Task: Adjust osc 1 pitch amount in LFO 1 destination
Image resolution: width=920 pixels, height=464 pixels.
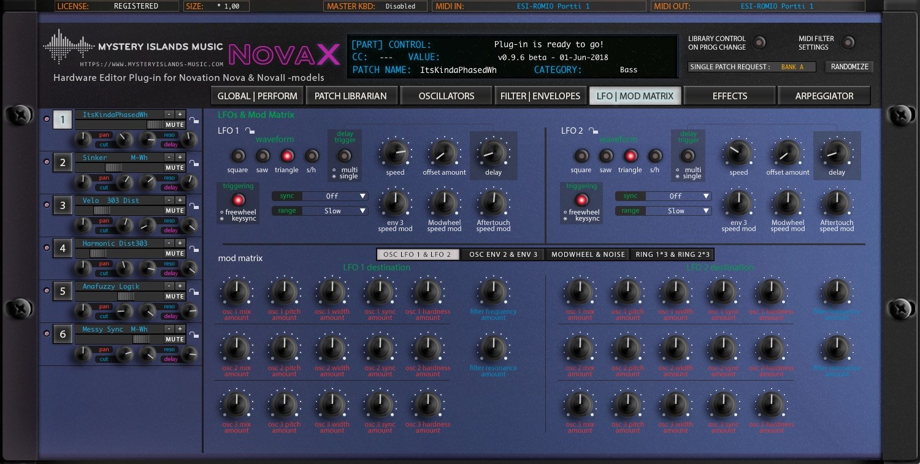Action: coord(284,292)
